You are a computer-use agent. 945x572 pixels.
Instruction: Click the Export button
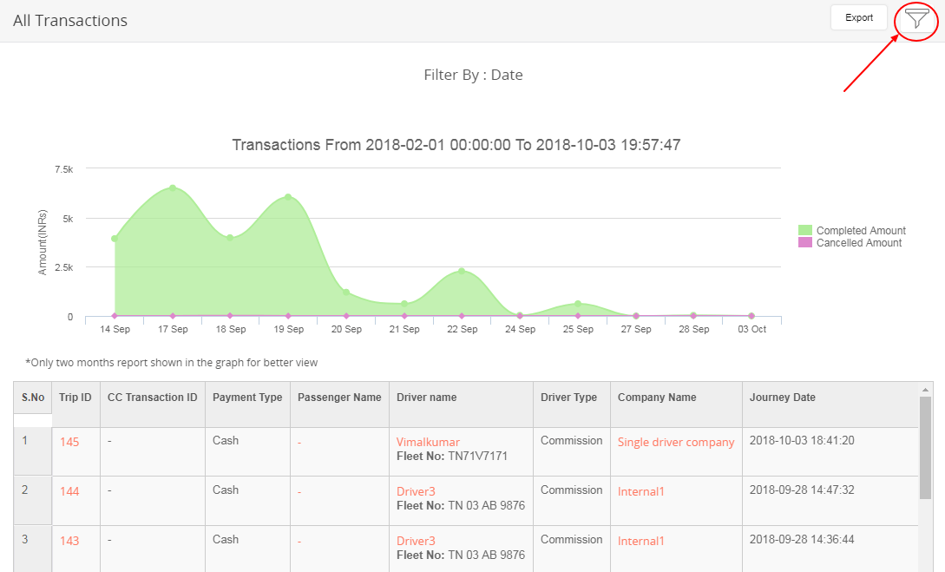click(x=859, y=17)
